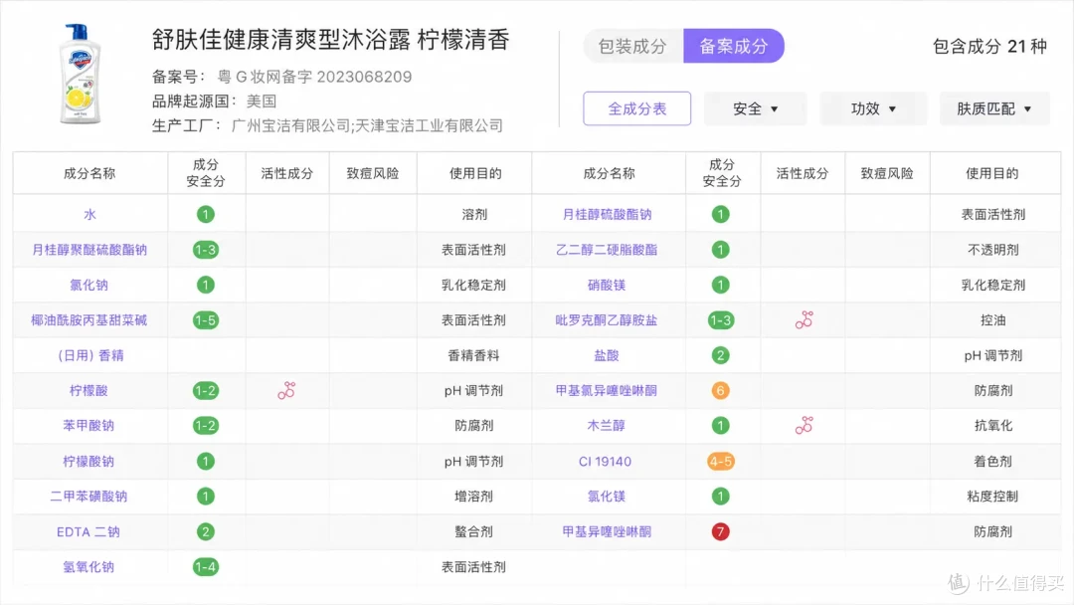The height and width of the screenshot is (605, 1074).
Task: Click the orange 4-5 badge for CI 19140
Action: [x=721, y=461]
